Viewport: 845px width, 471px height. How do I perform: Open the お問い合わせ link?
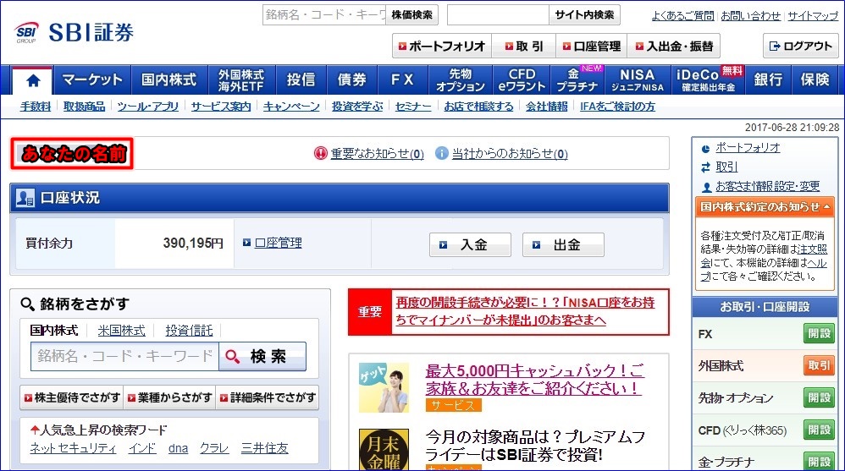[x=751, y=16]
